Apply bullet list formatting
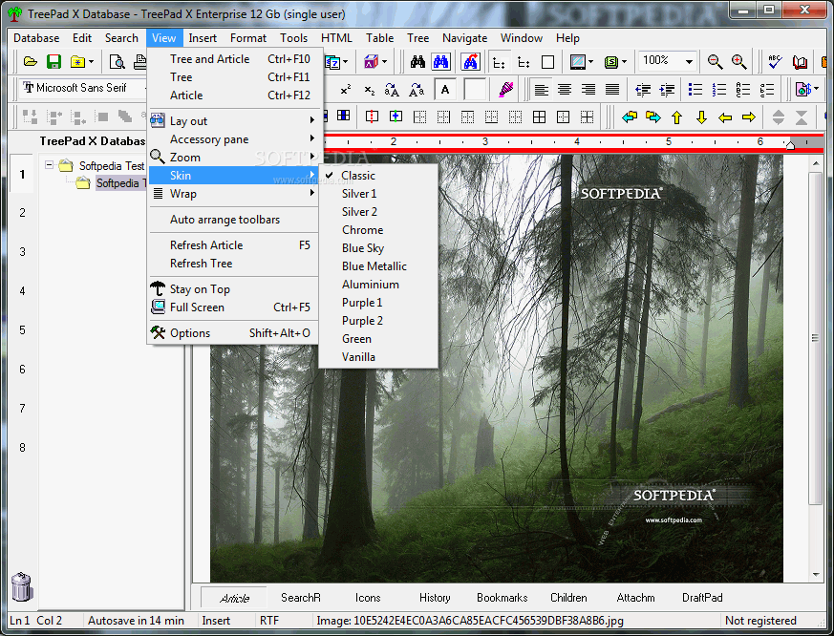Viewport: 834px width, 636px height. (695, 90)
